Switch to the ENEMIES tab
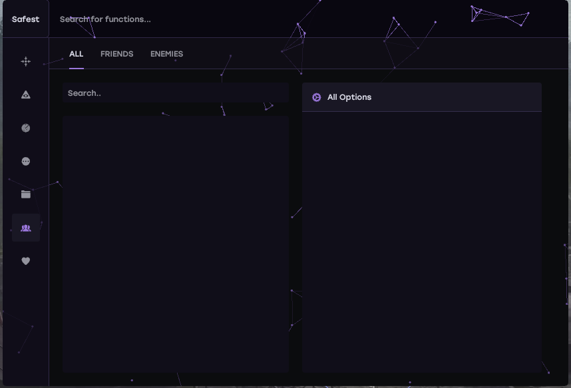 click(x=166, y=54)
